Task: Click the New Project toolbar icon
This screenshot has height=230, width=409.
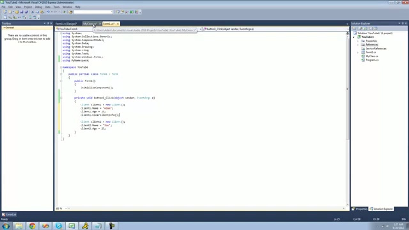Action: click(x=5, y=12)
